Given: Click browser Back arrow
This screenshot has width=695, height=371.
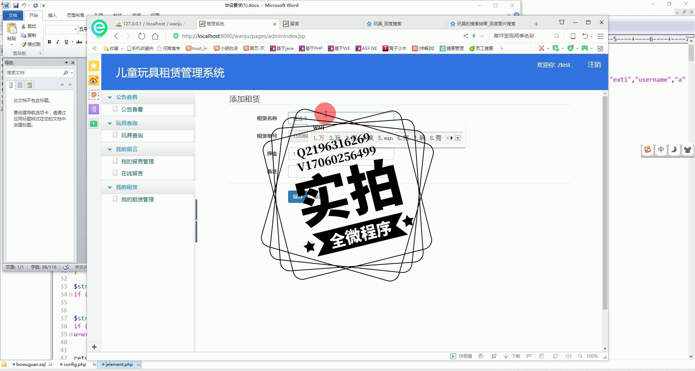Looking at the screenshot, I should coord(116,36).
